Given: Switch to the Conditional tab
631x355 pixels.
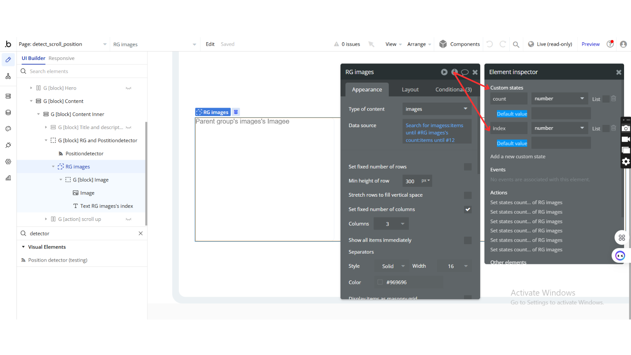Looking at the screenshot, I should click(x=454, y=90).
